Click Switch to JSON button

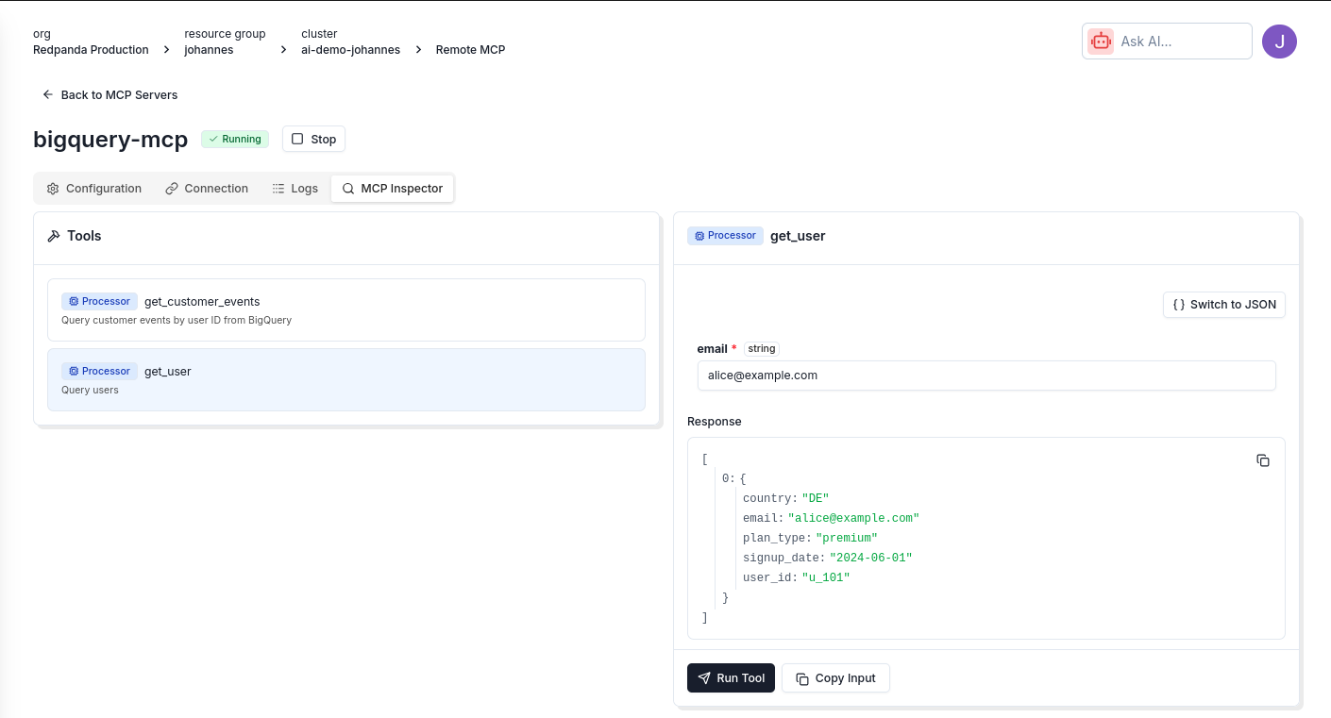tap(1224, 305)
